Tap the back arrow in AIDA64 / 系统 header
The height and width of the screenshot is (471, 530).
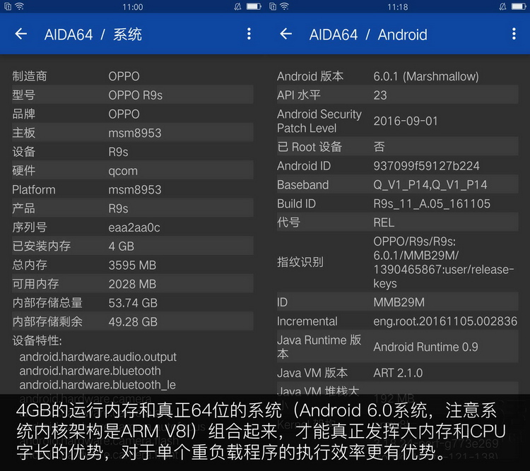point(21,34)
